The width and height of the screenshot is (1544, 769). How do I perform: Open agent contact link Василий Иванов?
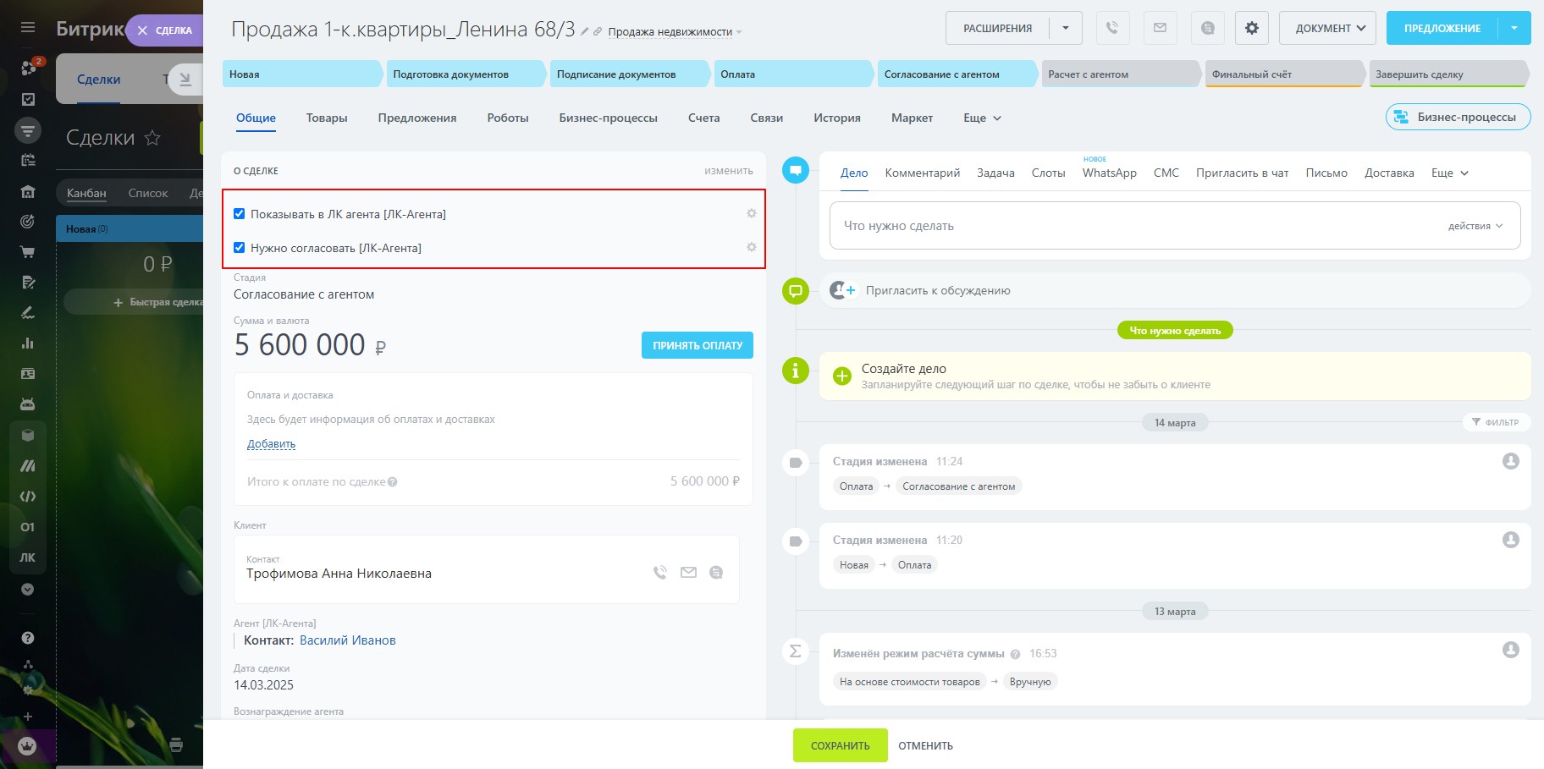347,640
